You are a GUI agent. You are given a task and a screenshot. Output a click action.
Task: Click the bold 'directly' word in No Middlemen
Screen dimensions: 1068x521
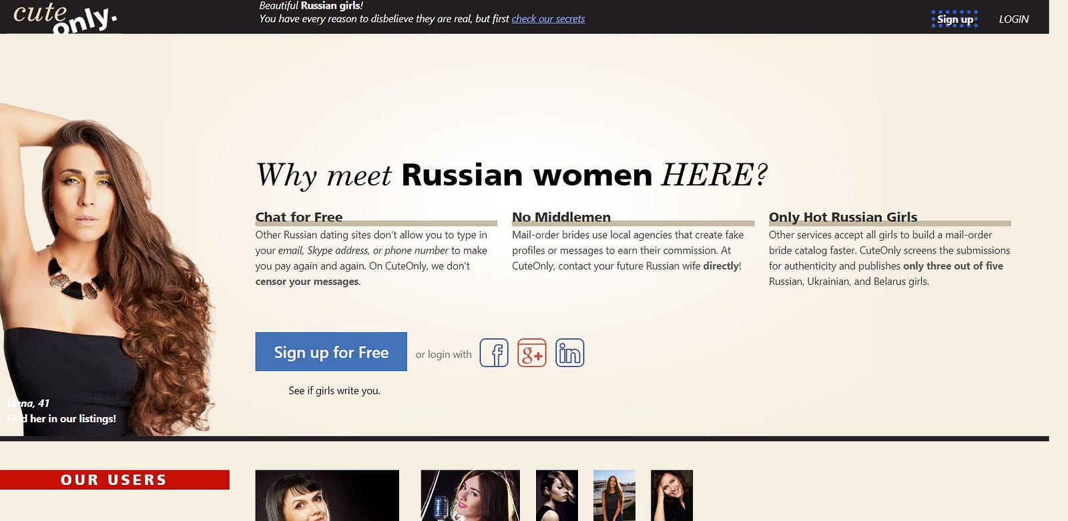[721, 266]
